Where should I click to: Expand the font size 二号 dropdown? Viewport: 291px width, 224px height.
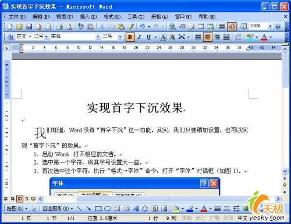[120, 37]
